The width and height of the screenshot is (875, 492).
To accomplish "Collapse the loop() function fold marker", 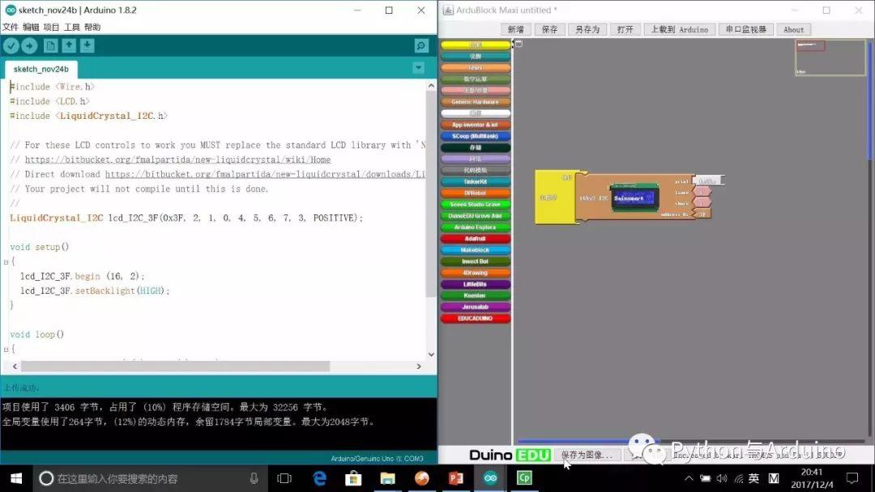I will [x=6, y=350].
